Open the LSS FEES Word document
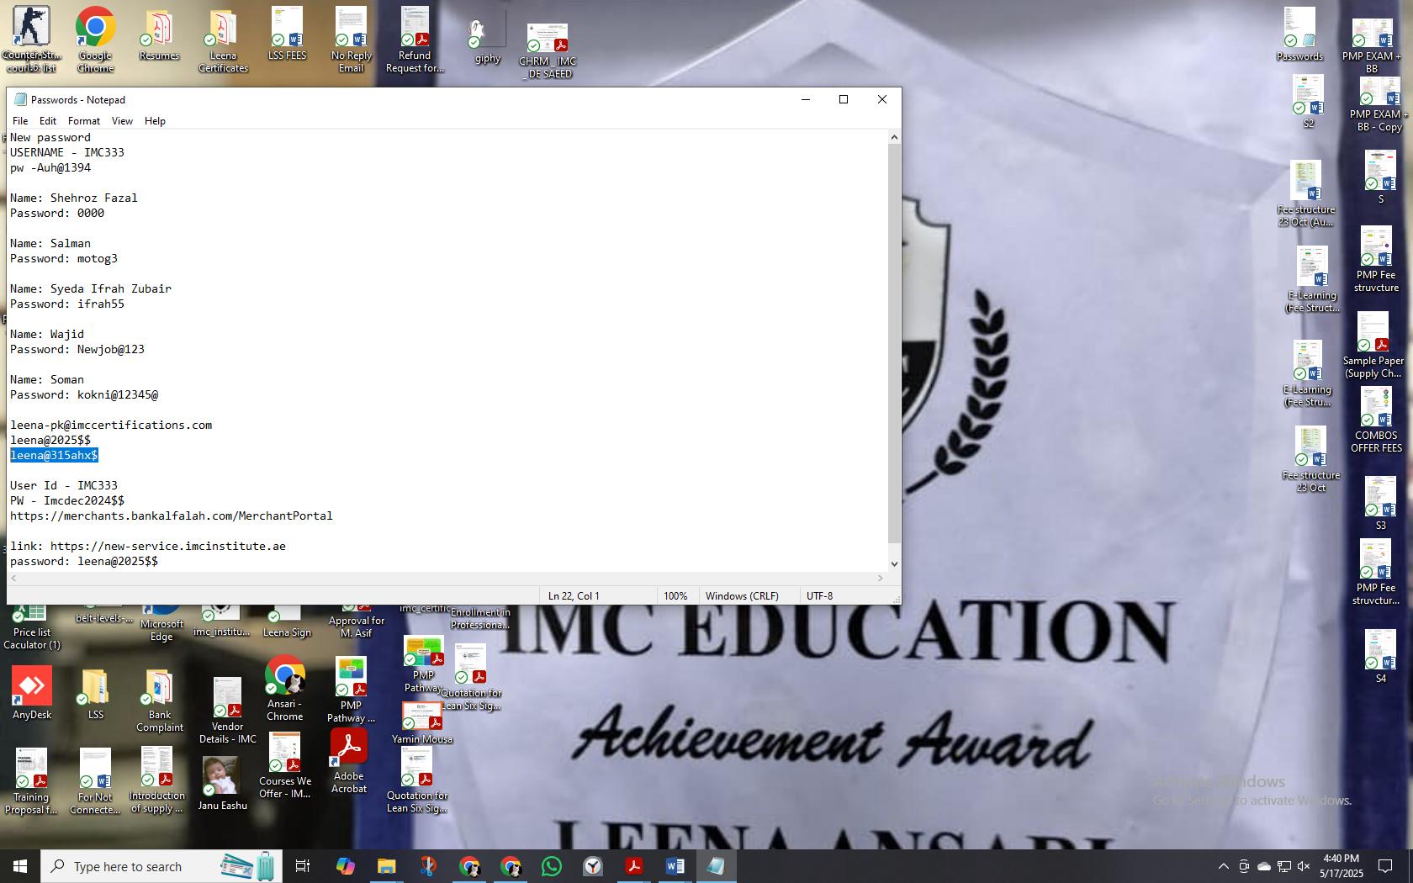1413x883 pixels. tap(287, 35)
